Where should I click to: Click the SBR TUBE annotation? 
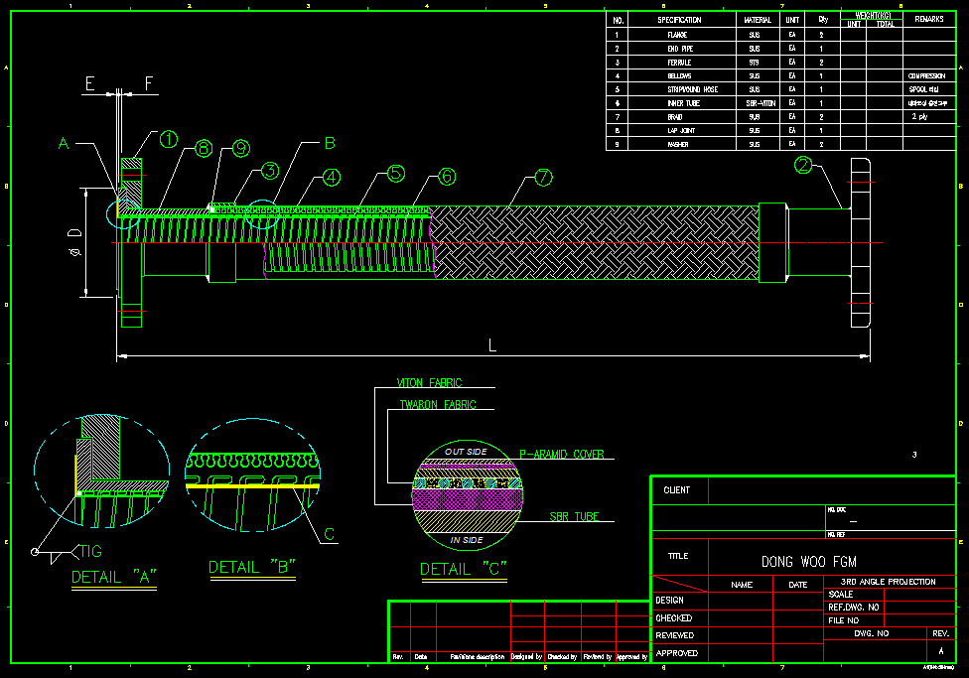tap(575, 516)
